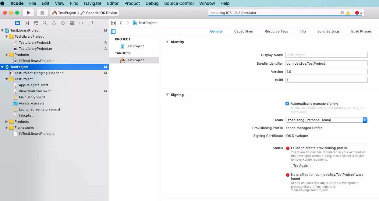Click the error icon beside Failed to create provisioning profile
379x201 pixels.
click(288, 148)
